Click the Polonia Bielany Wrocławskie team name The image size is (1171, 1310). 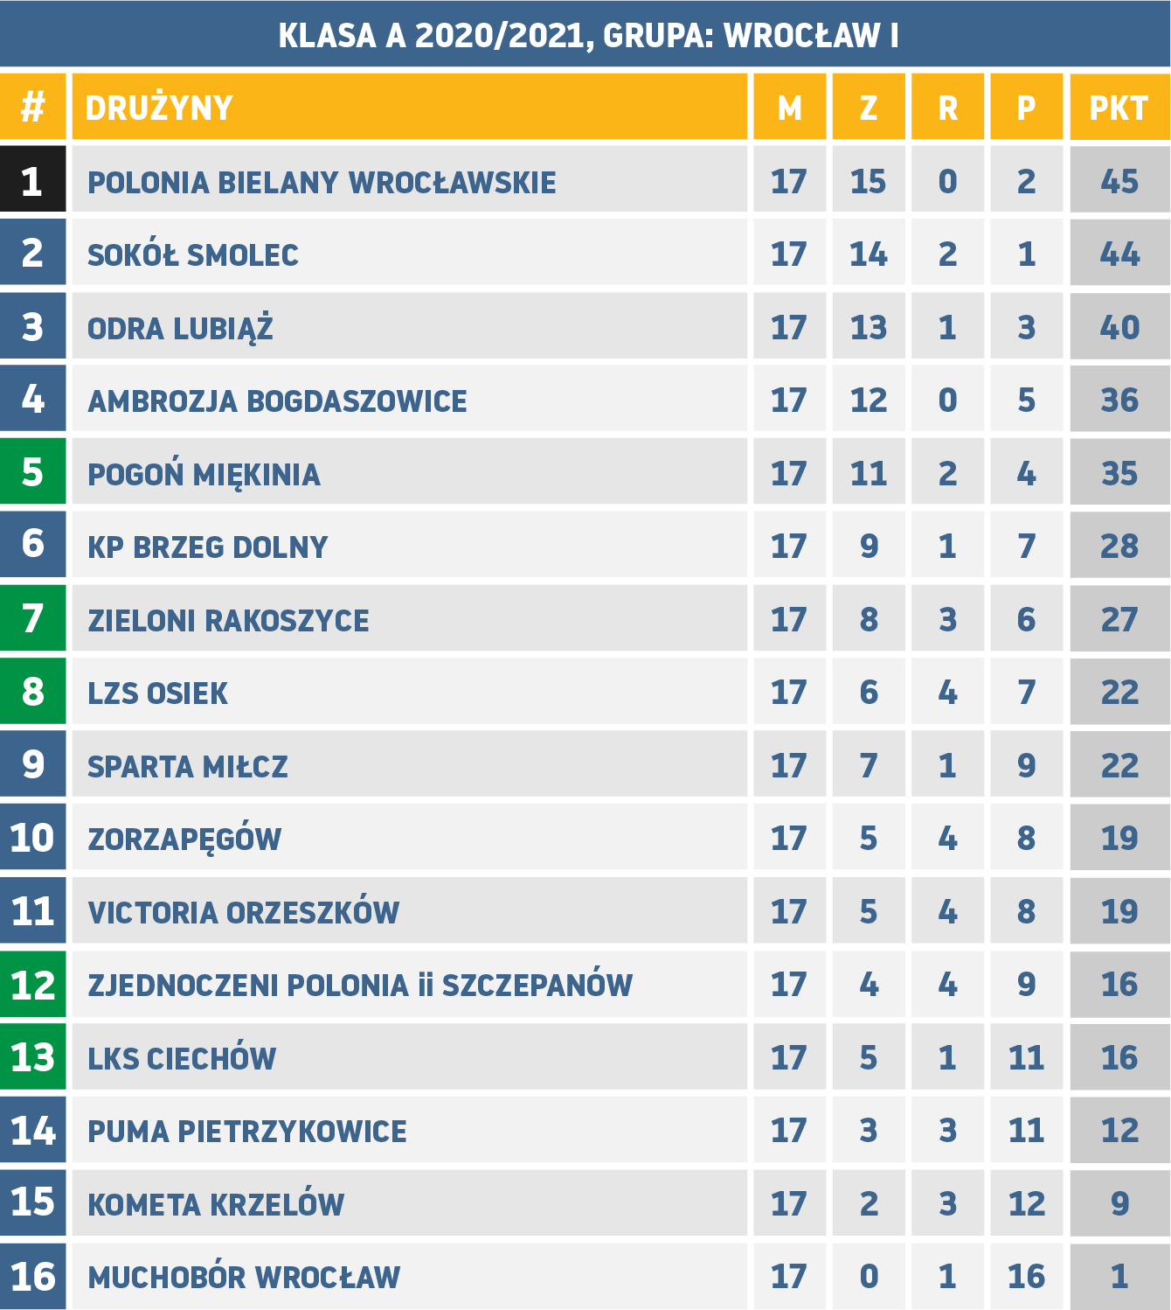pyautogui.click(x=322, y=182)
